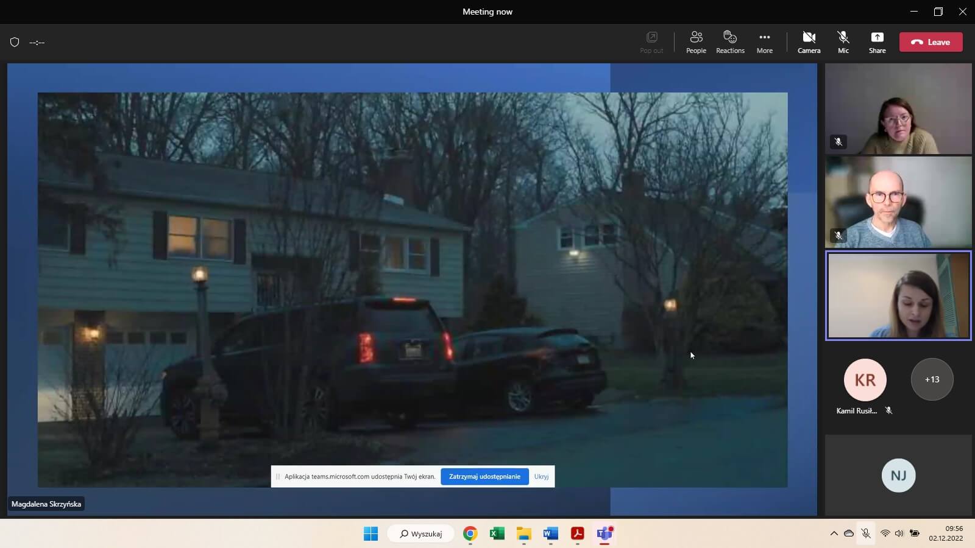Restore down the meeting window
Image resolution: width=975 pixels, height=548 pixels.
pyautogui.click(x=938, y=12)
